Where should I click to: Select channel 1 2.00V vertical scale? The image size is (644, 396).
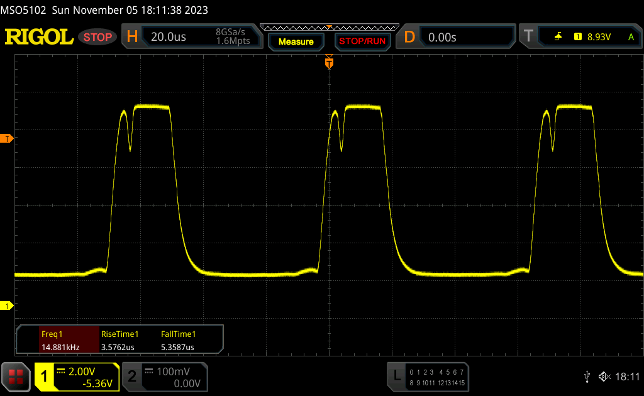pyautogui.click(x=82, y=371)
